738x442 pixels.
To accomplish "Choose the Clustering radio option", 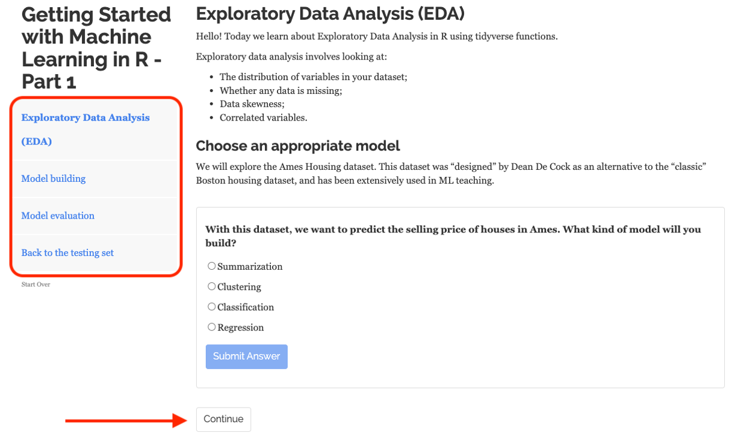I will tap(212, 287).
